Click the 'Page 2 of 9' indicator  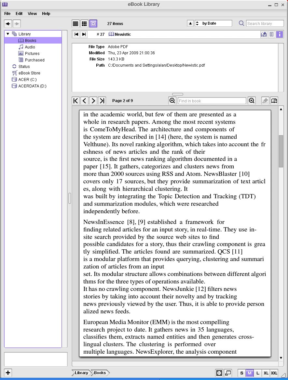[123, 100]
